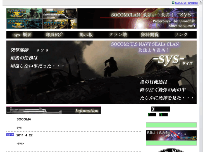This screenshot has width=203, height=152.
Task: Open the SOCOM U.S. Navy SEALs game banner
Action: [24, 13]
